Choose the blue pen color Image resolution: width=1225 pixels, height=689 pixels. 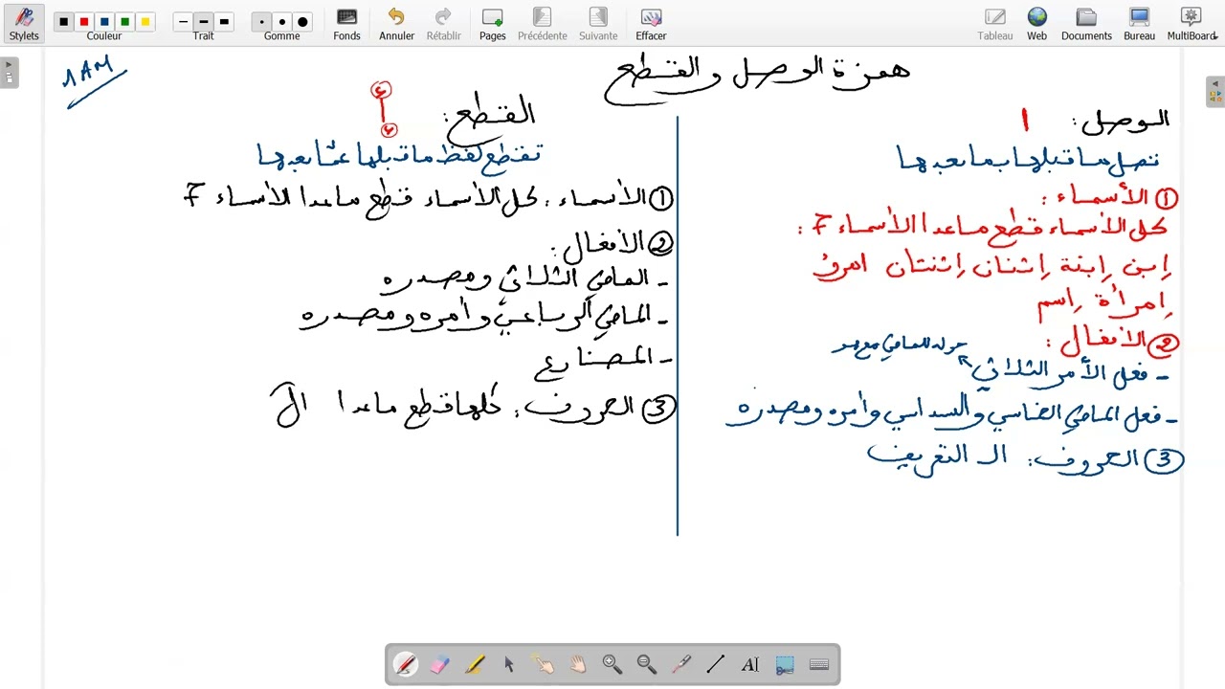(104, 21)
